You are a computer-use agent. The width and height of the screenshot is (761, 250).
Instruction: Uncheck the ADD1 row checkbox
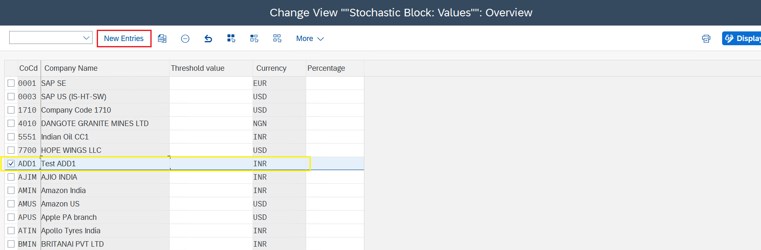point(11,164)
